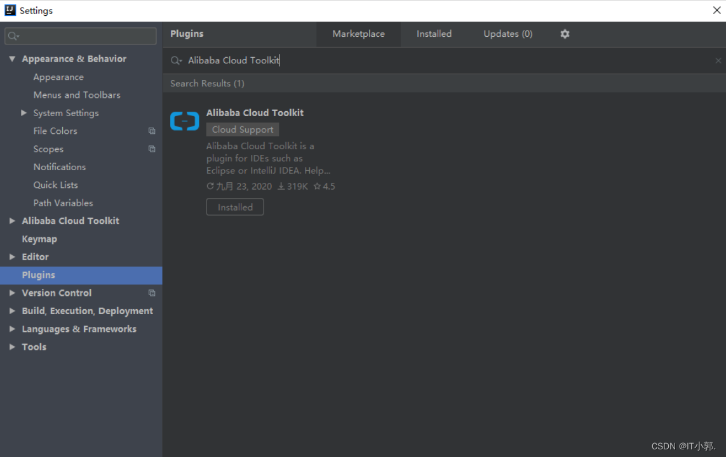Close the Settings window
726x457 pixels.
coord(716,10)
